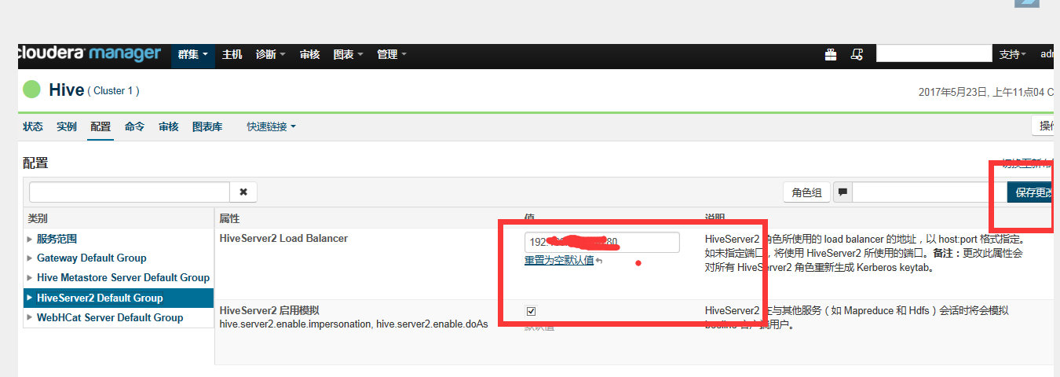This screenshot has width=1060, height=377.
Task: Click the comment bubble icon
Action: pos(843,192)
